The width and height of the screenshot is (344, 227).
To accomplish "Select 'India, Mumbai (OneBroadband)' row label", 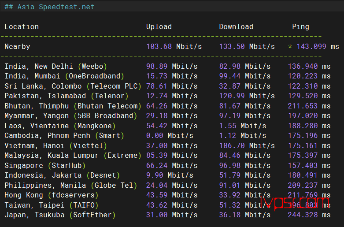I will click(x=64, y=76).
